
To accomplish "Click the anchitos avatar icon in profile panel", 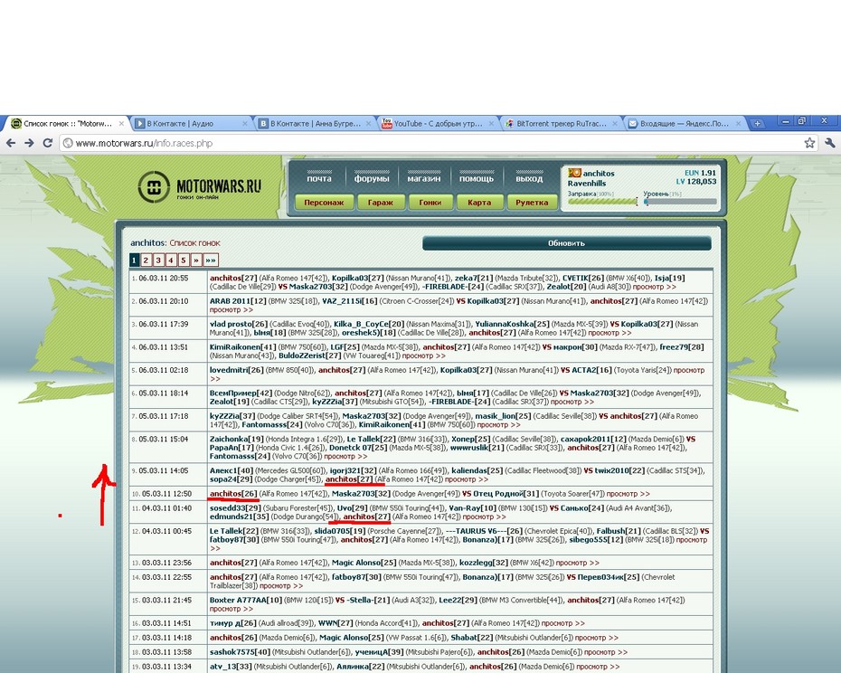I will tap(574, 173).
